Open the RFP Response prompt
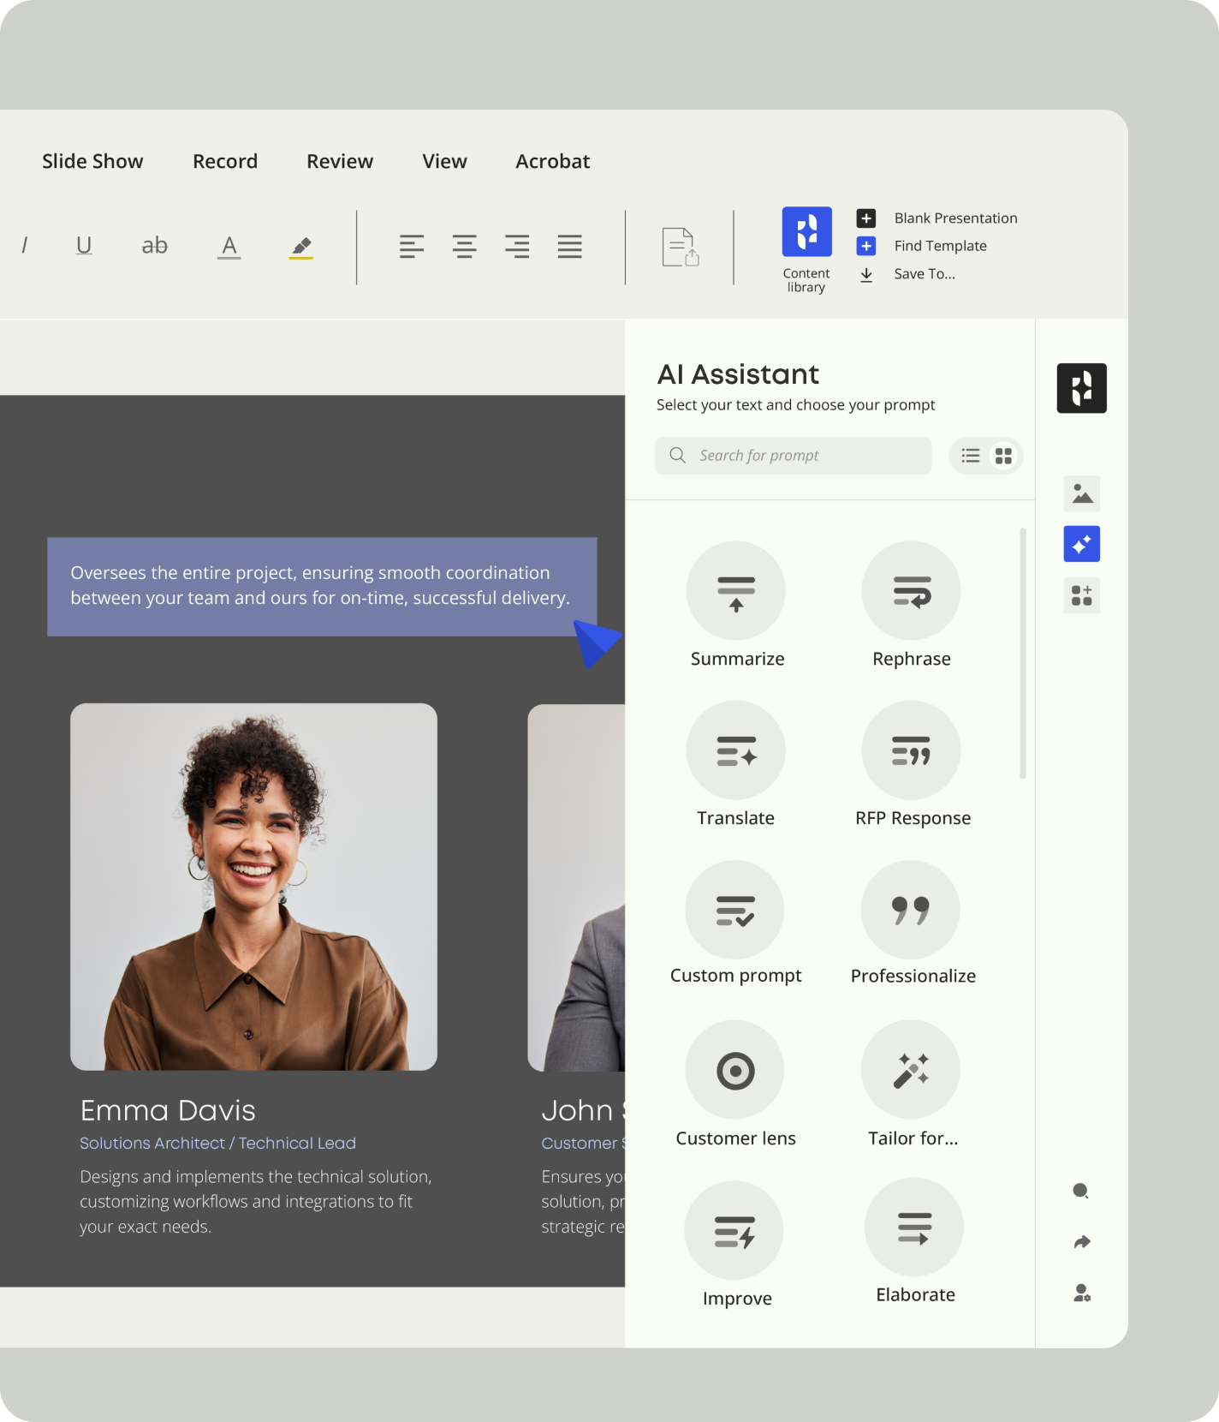 pos(911,750)
